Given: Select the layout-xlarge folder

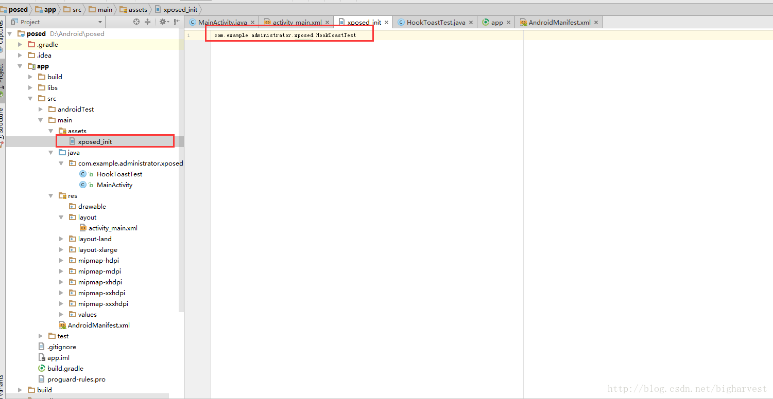Looking at the screenshot, I should coord(97,249).
